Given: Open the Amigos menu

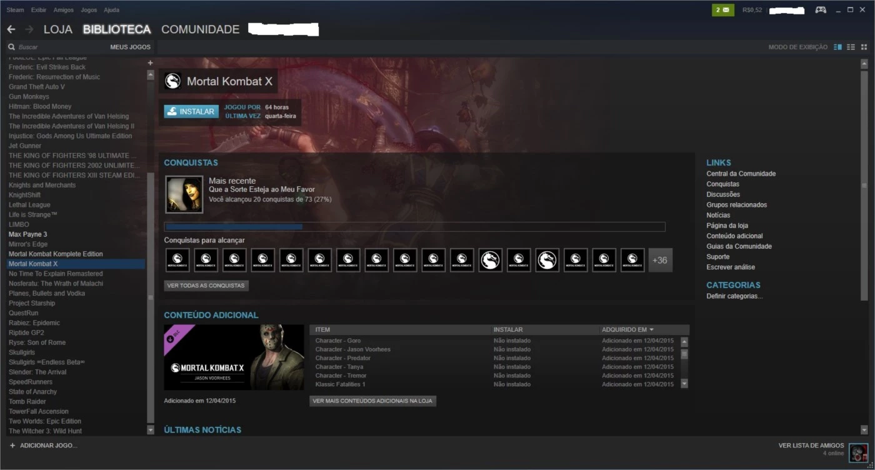Looking at the screenshot, I should [64, 10].
